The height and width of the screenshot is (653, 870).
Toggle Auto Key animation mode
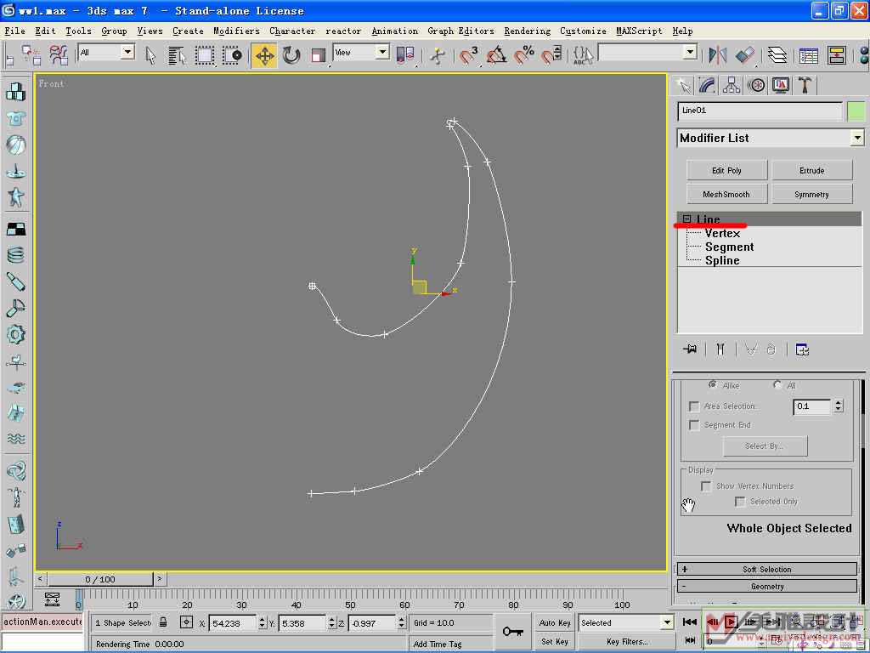pos(555,623)
